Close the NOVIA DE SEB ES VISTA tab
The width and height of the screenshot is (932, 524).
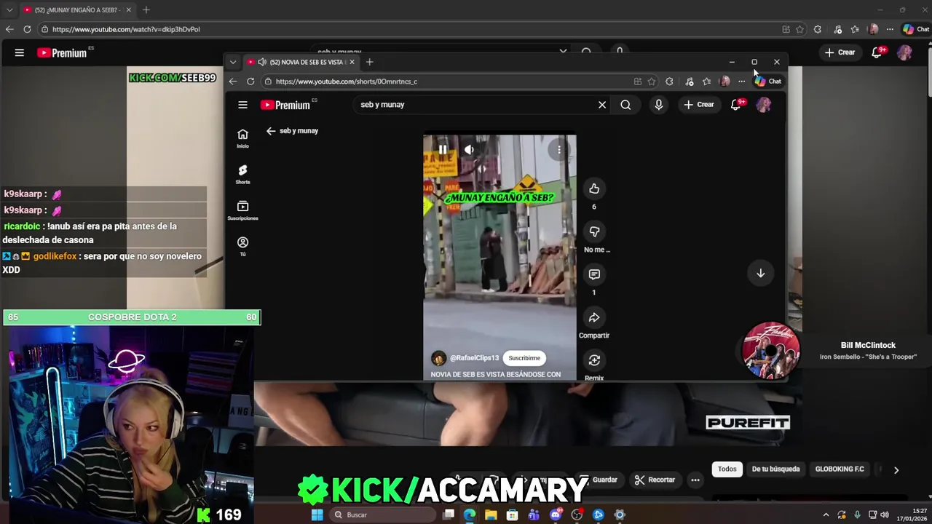pos(350,62)
